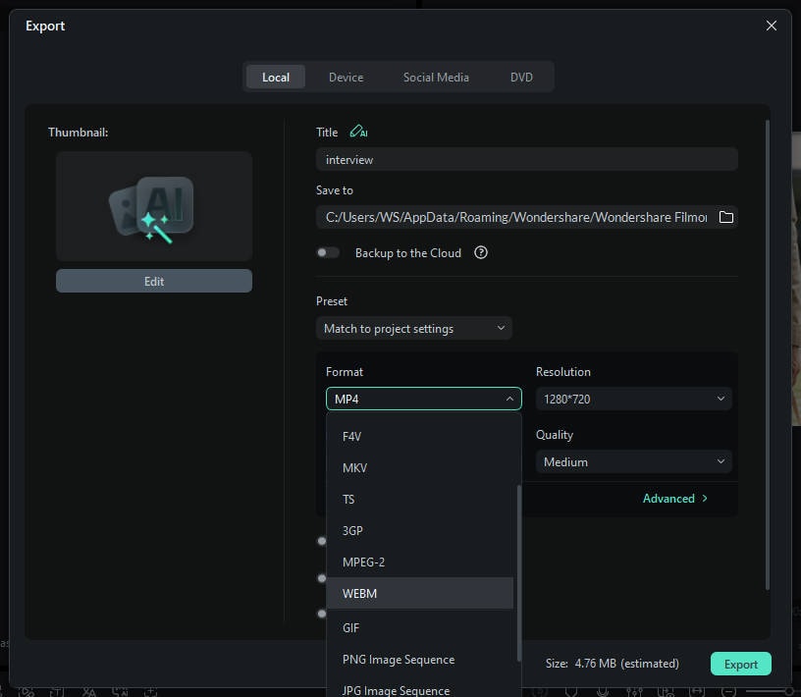This screenshot has height=697, width=801.
Task: Collapse the MP4 Format dropdown
Action: (423, 399)
